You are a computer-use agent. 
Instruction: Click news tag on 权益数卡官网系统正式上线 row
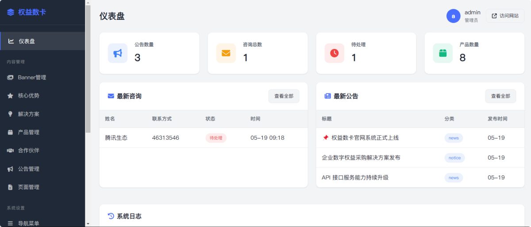pos(454,138)
